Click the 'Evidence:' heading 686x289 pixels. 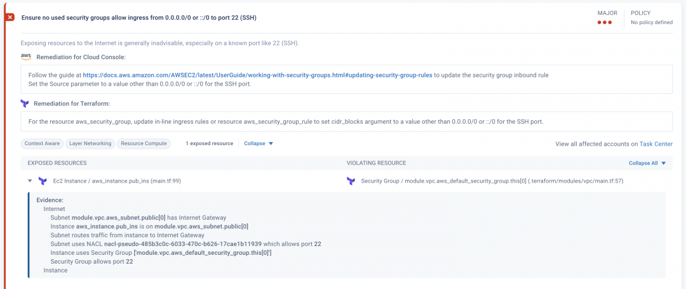tap(50, 200)
